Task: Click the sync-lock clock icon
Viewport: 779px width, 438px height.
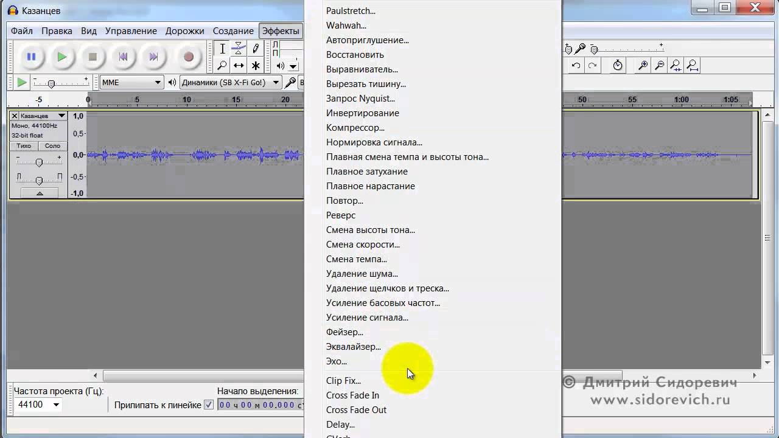Action: point(618,65)
